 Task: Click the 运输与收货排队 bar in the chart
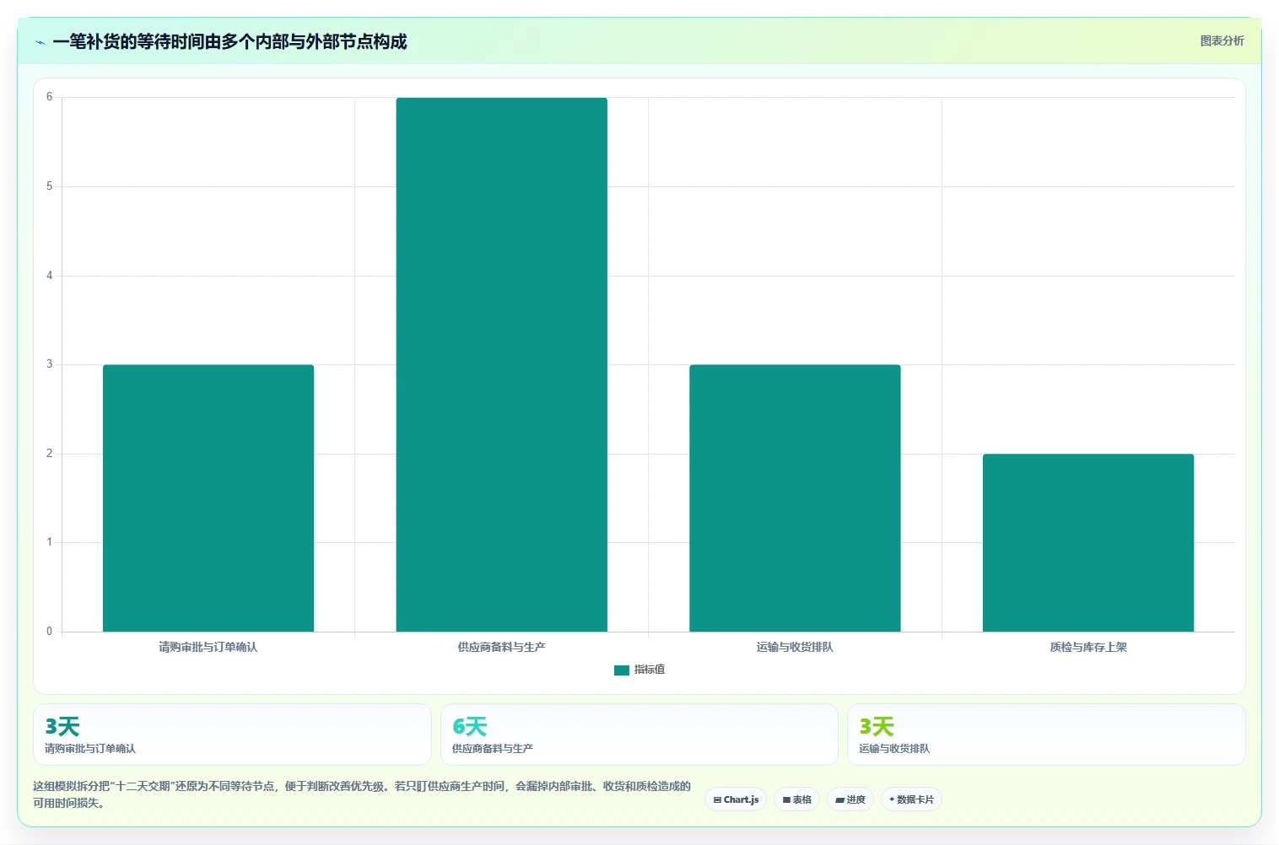(x=795, y=498)
